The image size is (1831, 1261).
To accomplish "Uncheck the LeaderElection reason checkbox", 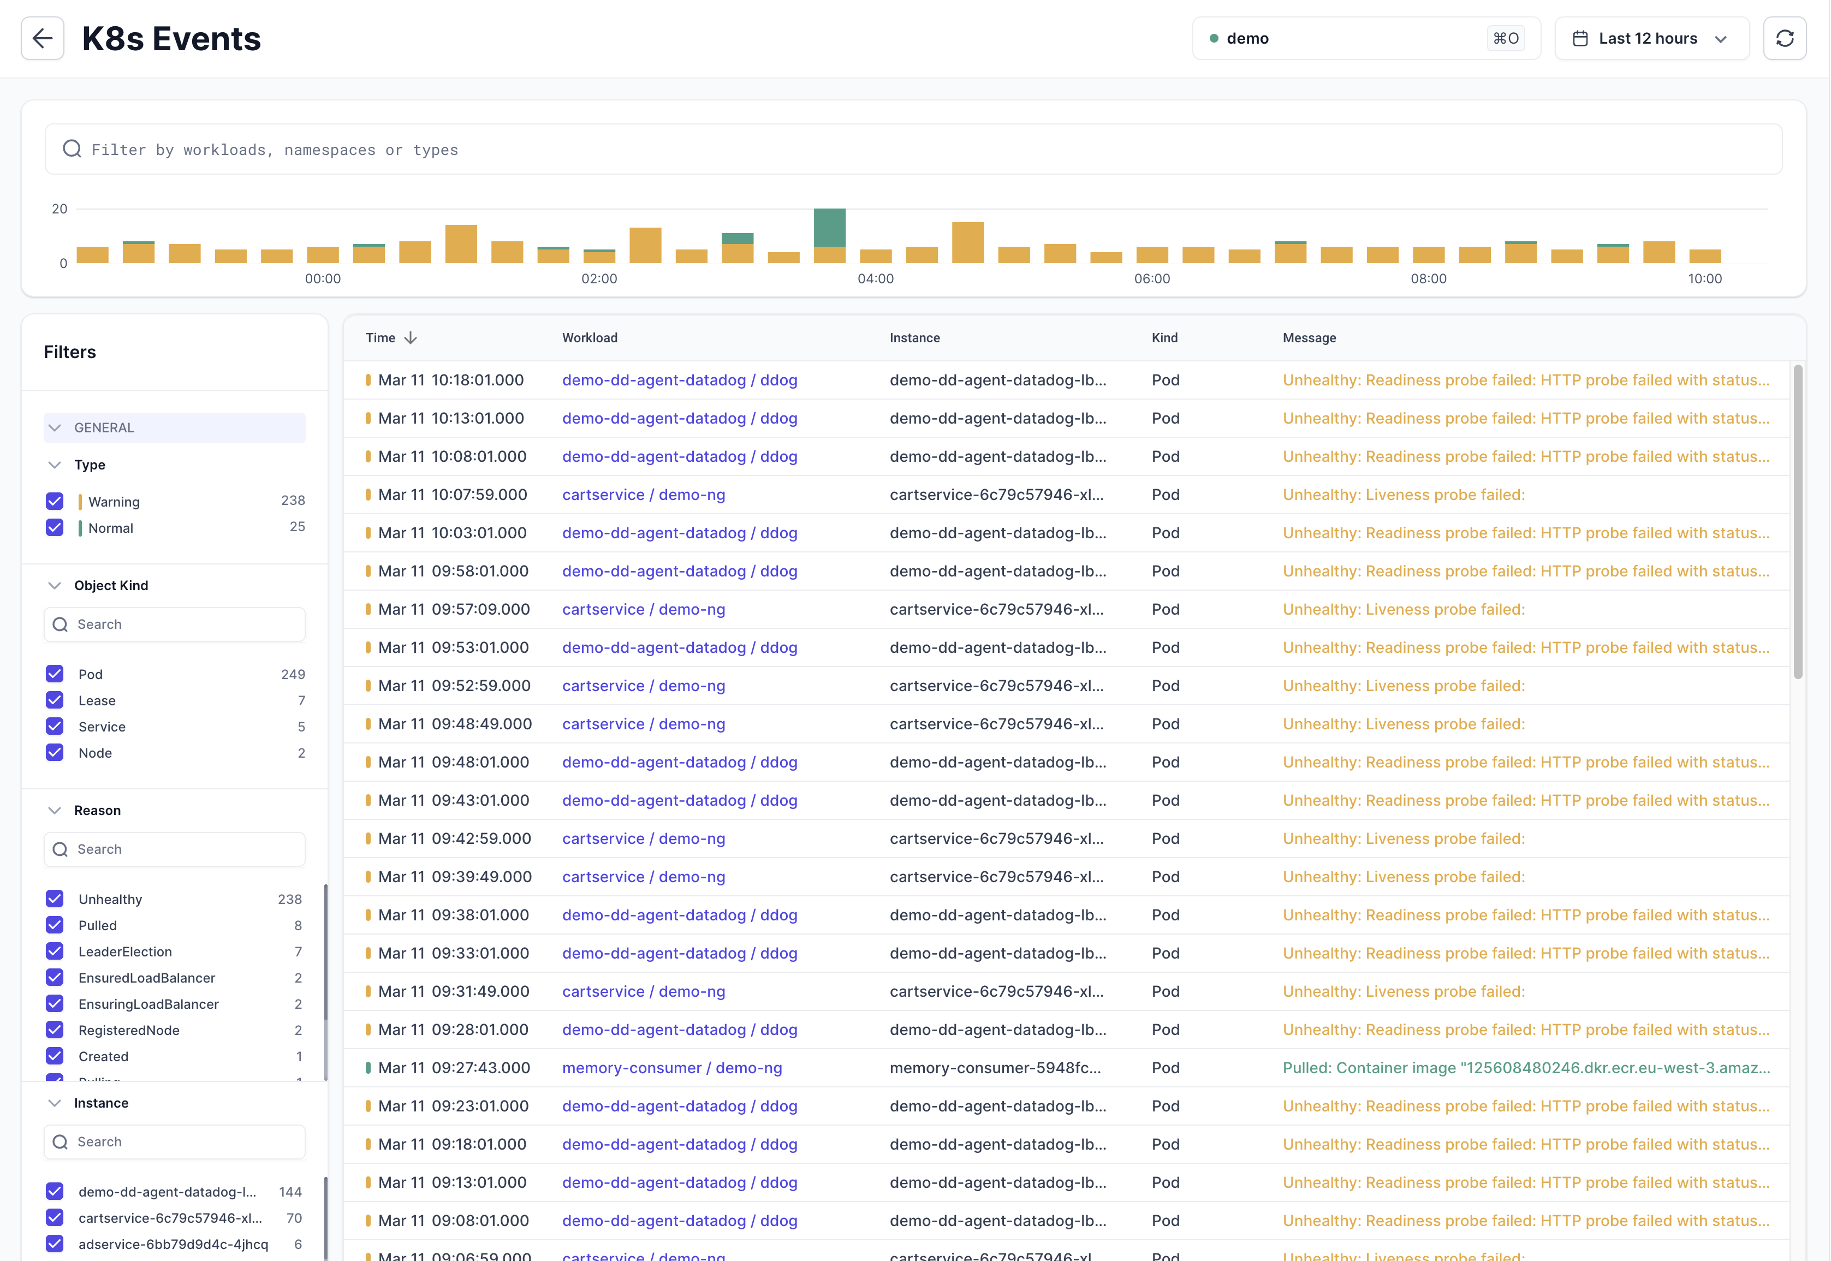I will (x=55, y=951).
